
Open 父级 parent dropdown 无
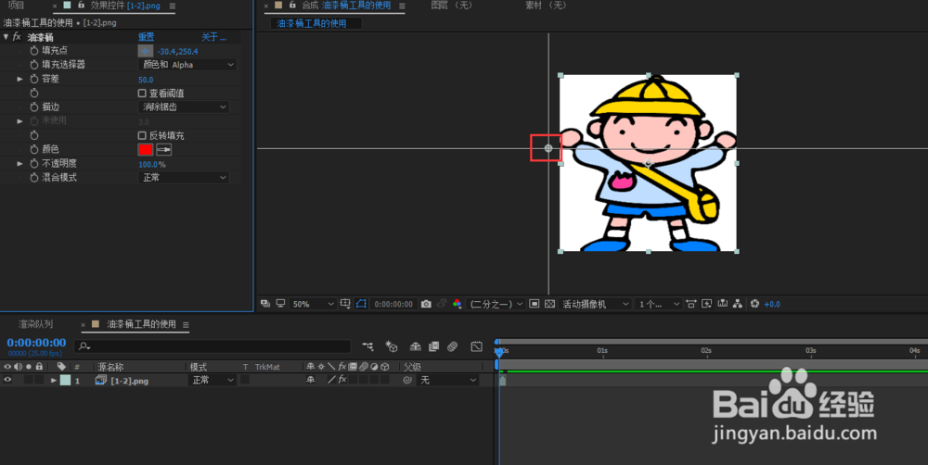[447, 381]
